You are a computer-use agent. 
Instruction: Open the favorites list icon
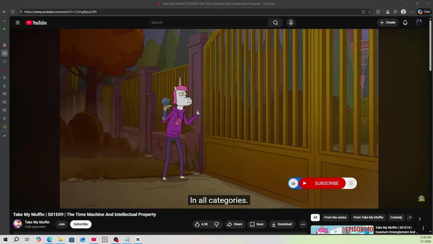tap(395, 12)
